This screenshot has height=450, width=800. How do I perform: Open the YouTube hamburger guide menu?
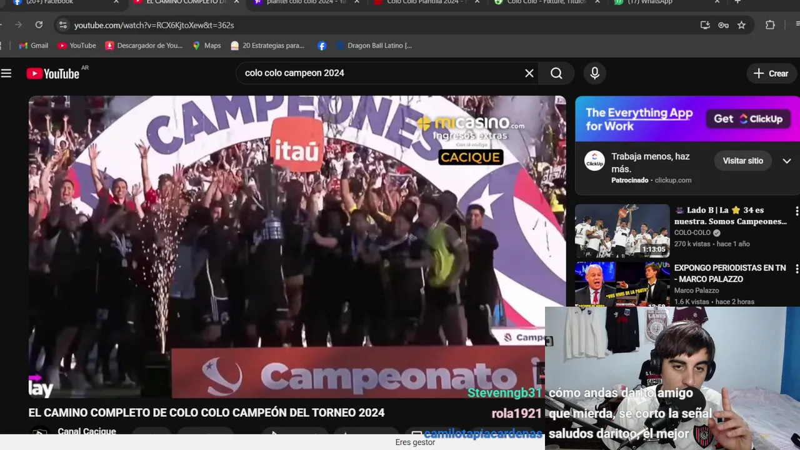[6, 73]
